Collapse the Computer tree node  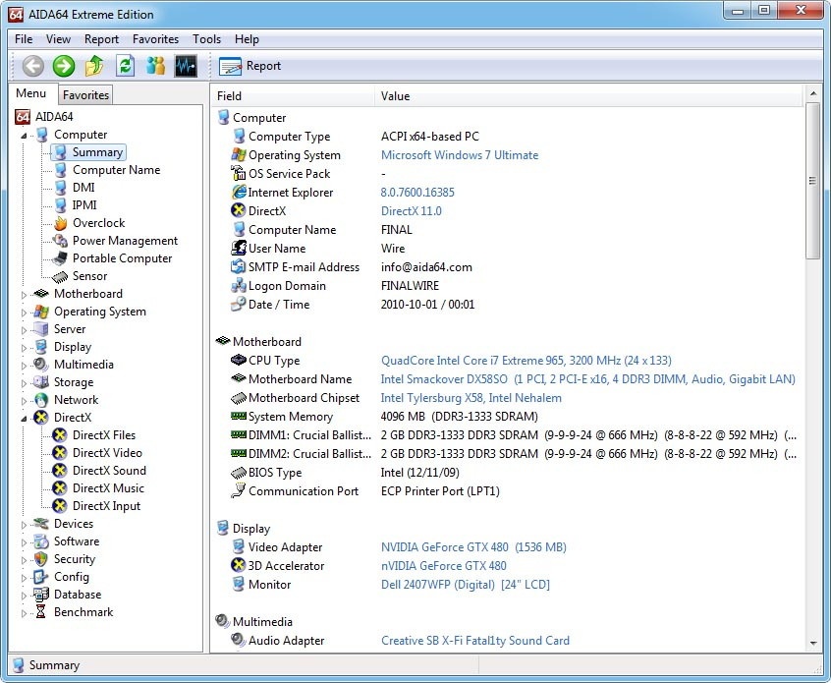(x=25, y=136)
